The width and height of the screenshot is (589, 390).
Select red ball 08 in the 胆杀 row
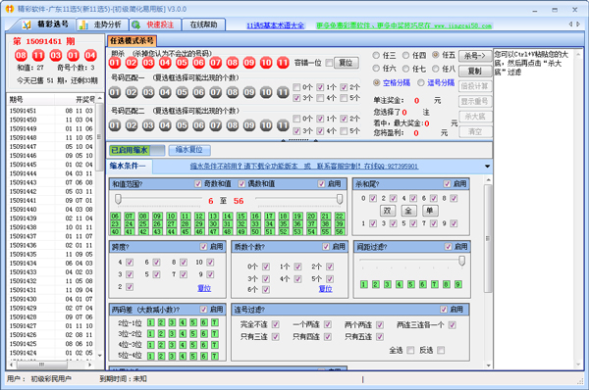point(232,63)
